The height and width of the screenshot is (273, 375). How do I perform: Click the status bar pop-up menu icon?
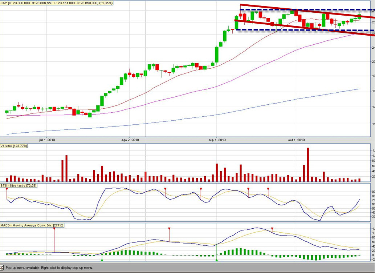click(x=2, y=268)
